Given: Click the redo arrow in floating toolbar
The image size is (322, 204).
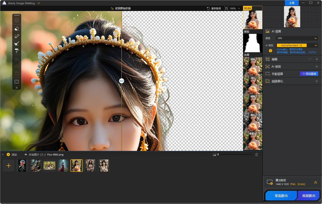Looking at the screenshot, I should coord(17,66).
